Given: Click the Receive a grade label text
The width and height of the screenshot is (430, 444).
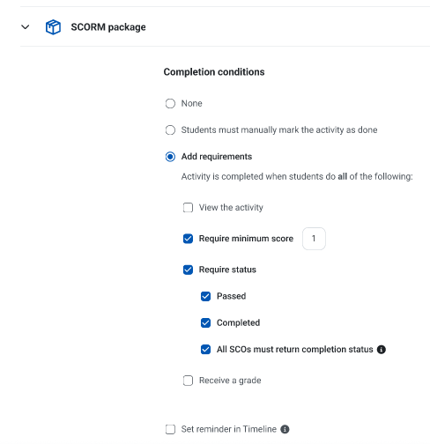Looking at the screenshot, I should (230, 381).
